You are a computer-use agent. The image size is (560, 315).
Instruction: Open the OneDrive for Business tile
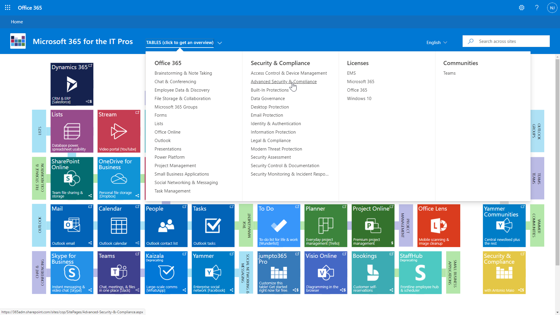(x=119, y=178)
